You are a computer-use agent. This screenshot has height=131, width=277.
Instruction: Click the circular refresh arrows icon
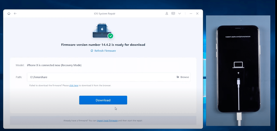click(x=92, y=51)
